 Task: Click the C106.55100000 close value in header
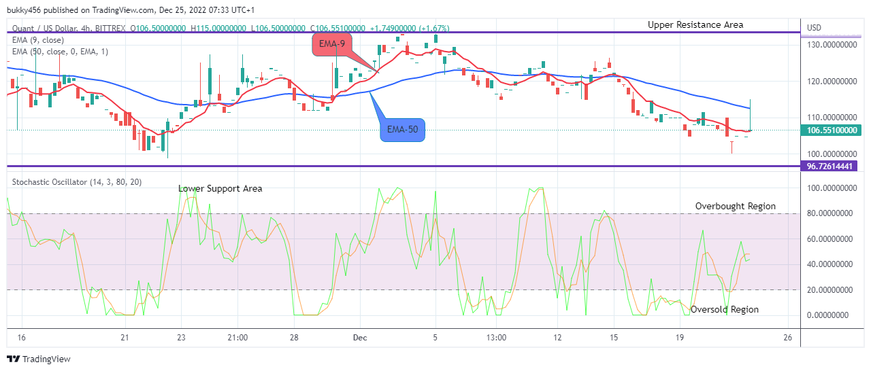pyautogui.click(x=338, y=29)
